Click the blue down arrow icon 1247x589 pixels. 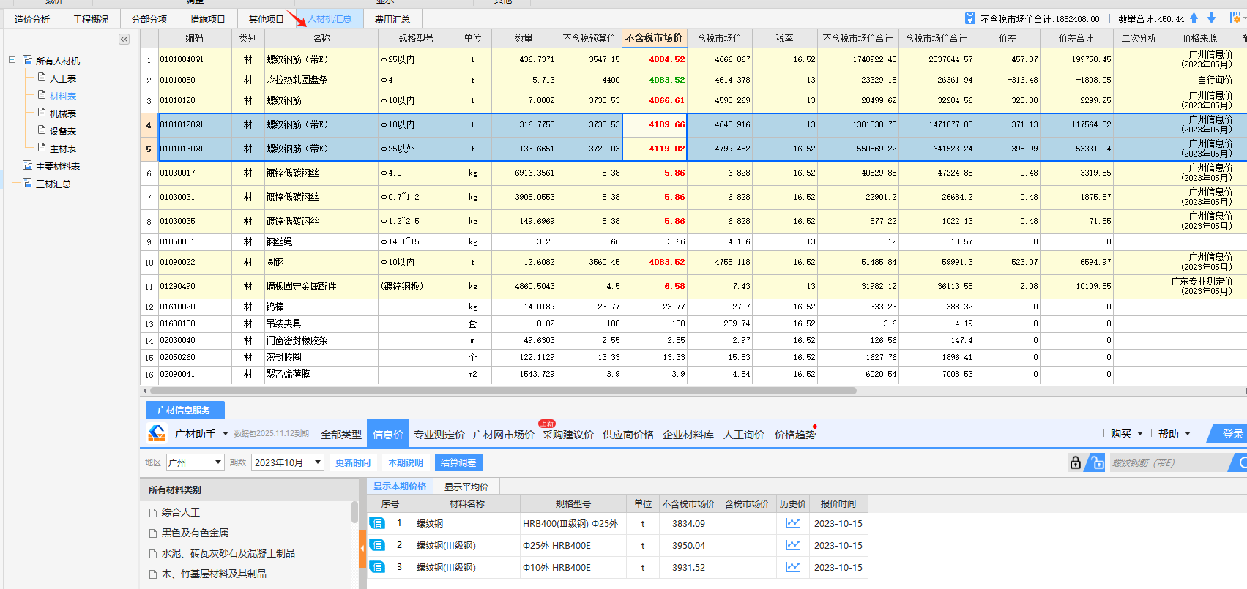click(x=1211, y=18)
